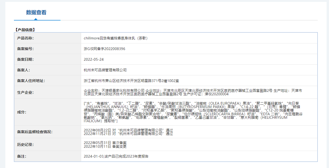Image resolution: width=329 pixels, height=168 pixels.
Task: Click the 备案后监督检查情况 label cell
Action: point(48,132)
